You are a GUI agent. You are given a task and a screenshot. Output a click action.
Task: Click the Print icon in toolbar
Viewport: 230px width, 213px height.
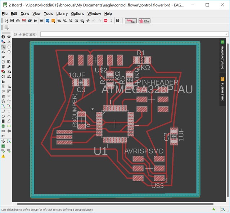click(x=18, y=21)
